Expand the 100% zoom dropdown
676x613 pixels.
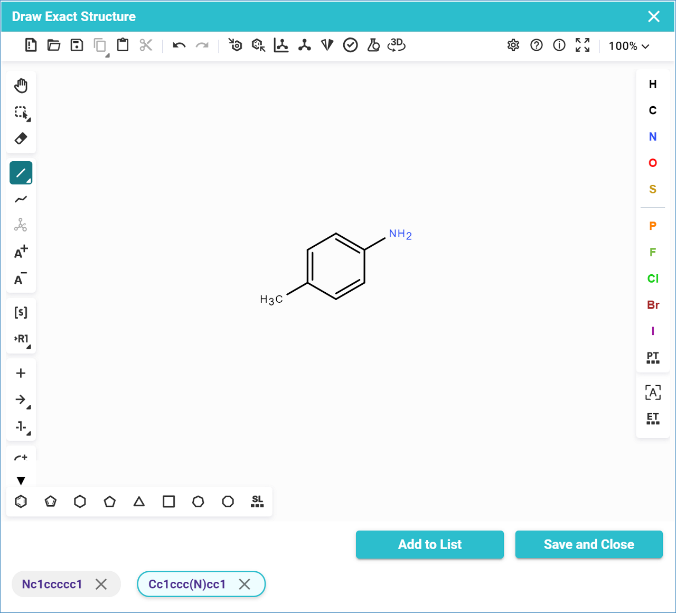point(628,46)
